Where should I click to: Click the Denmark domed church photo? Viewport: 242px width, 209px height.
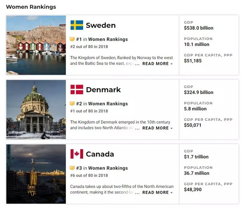36,110
